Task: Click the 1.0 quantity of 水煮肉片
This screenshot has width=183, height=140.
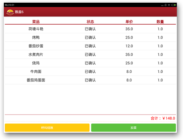Action: (160, 55)
